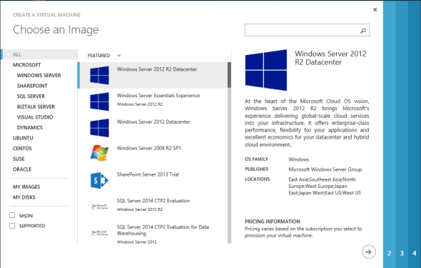The image size is (421, 268).
Task: Select Windows Server 2012 R2 Datacenter logo icon in list
Action: click(100, 75)
